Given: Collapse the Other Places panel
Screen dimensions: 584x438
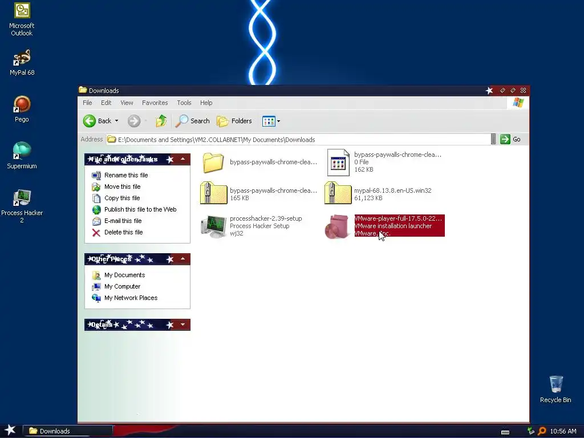Looking at the screenshot, I should (183, 259).
